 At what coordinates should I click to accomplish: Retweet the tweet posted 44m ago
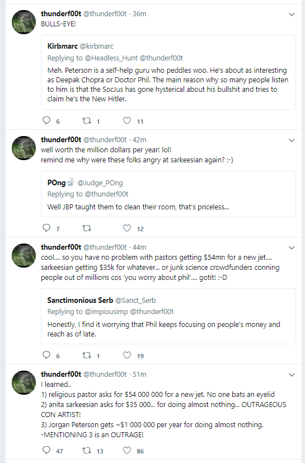coord(87,355)
